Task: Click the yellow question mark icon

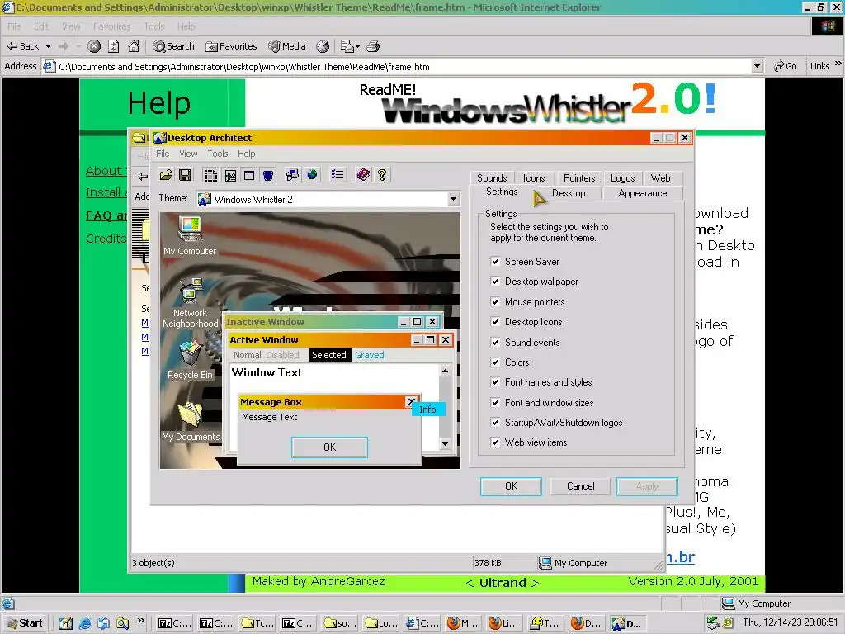Action: [x=382, y=175]
